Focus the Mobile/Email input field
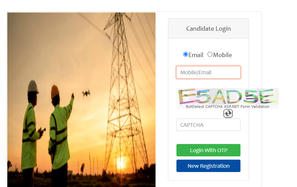This screenshot has width=297, height=187. pyautogui.click(x=208, y=72)
